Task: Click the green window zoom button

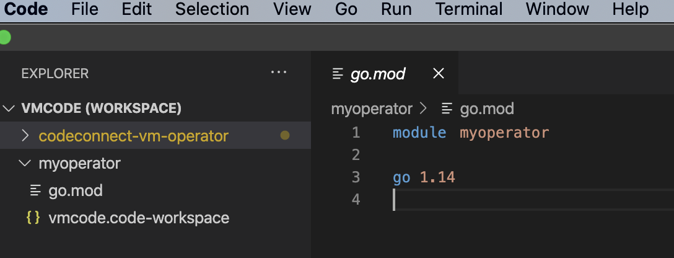Action: [4, 37]
